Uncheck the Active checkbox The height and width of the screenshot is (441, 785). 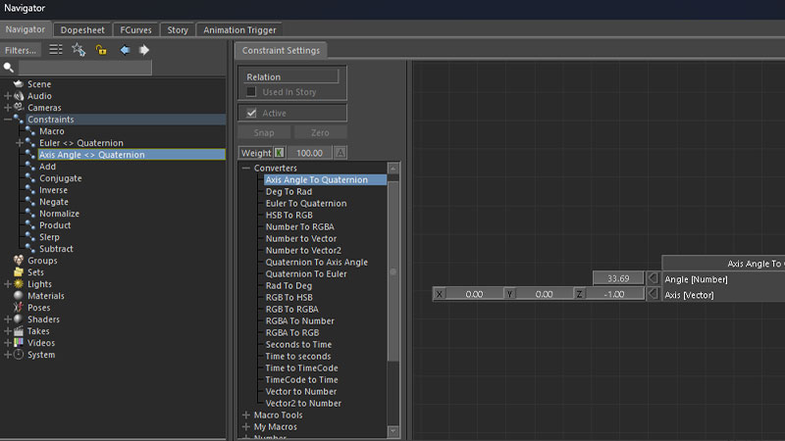pos(251,114)
